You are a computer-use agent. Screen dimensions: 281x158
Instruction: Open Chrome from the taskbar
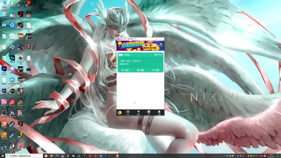click(68, 156)
